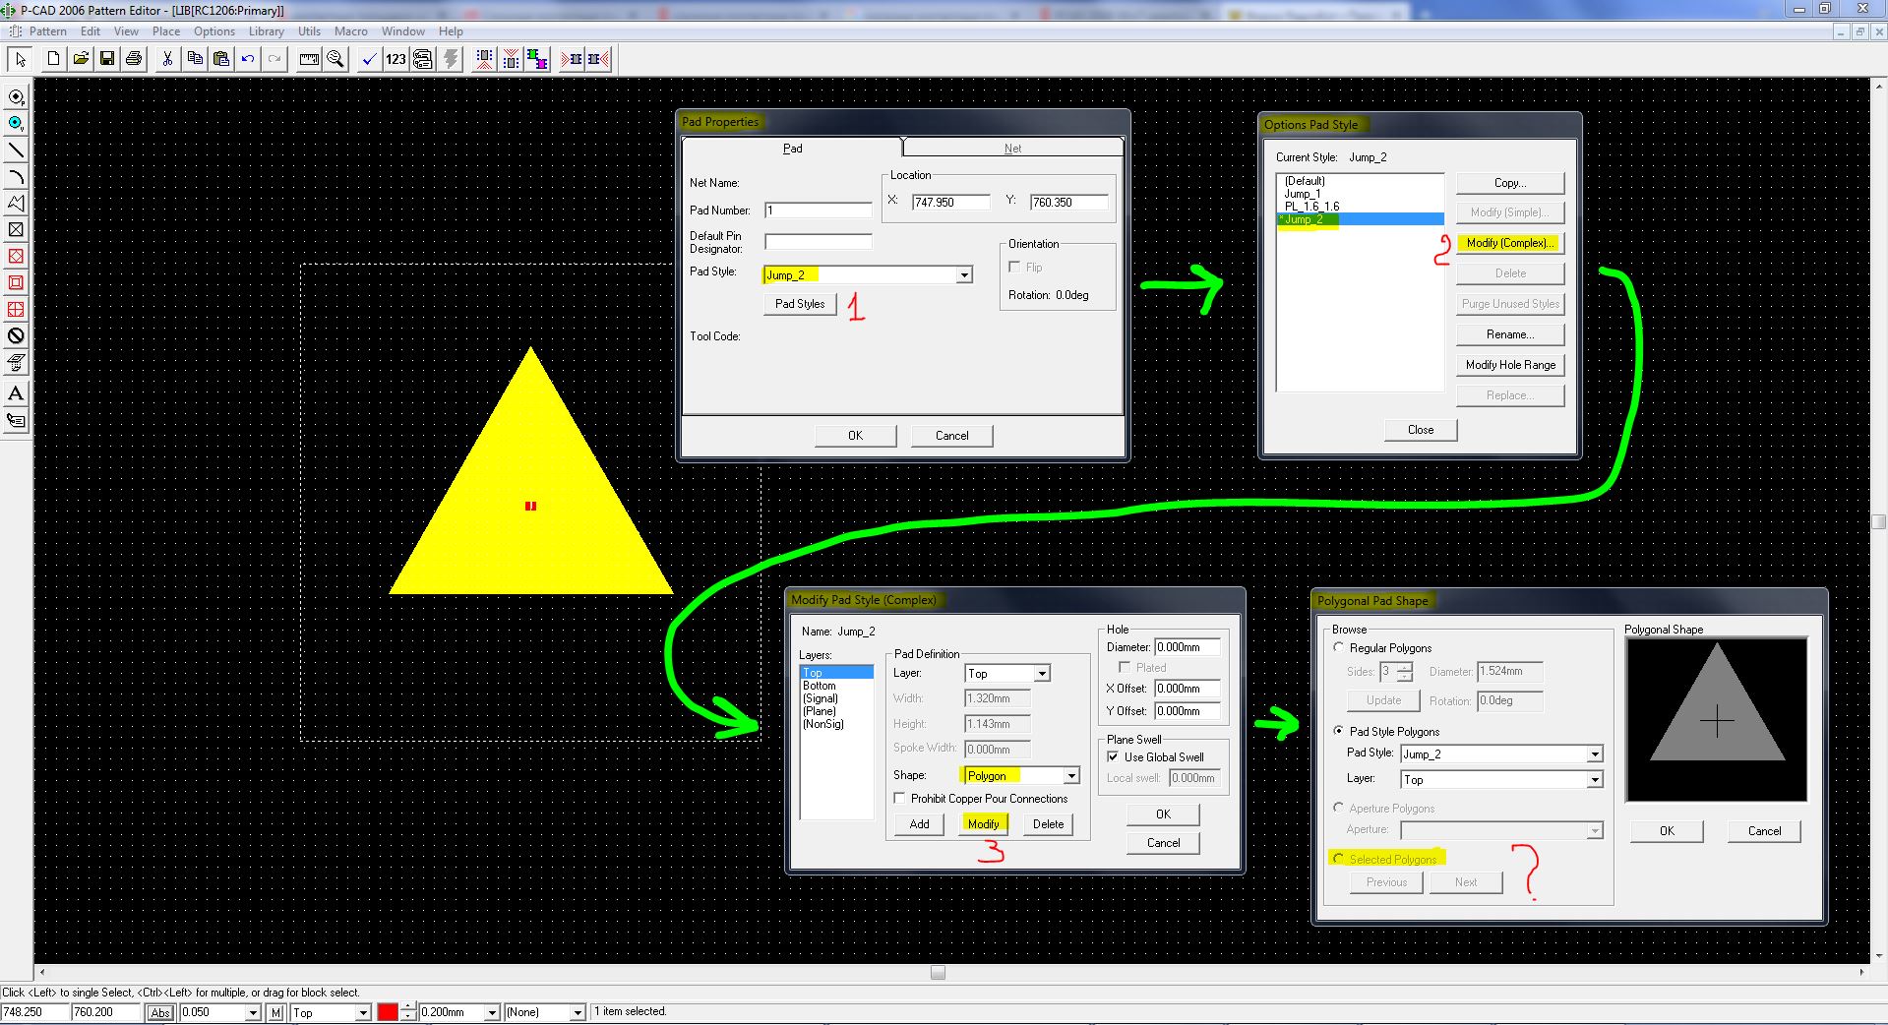This screenshot has width=1888, height=1025.
Task: Click Close in Options Pad Style dialog
Action: [1421, 430]
